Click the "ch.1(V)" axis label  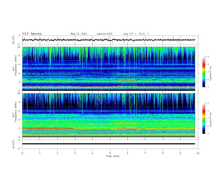(14, 40)
